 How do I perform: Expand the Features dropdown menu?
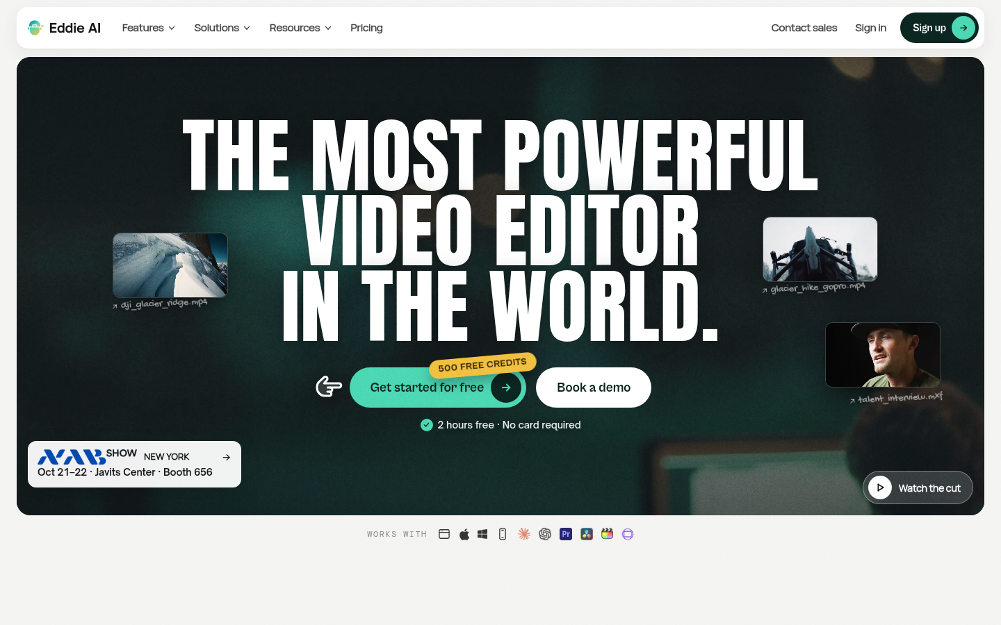pyautogui.click(x=148, y=28)
